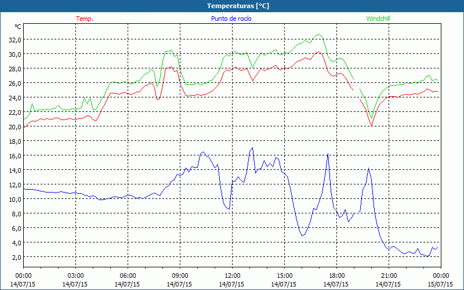Viewport: 464px width, 290px height.
Task: Click the 15:00 time axis label
Action: click(284, 276)
